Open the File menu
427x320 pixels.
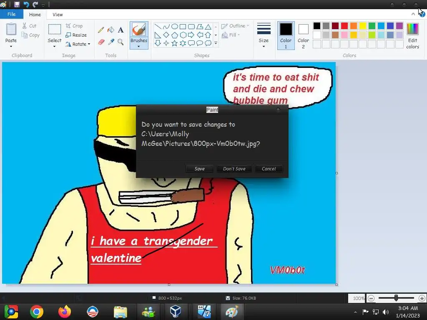(x=11, y=14)
